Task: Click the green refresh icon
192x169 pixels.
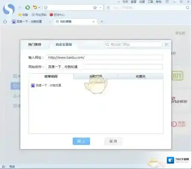Action: point(28,8)
